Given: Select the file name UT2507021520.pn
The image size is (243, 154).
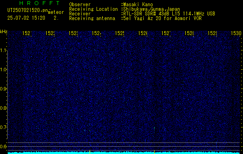Looking at the screenshot, I should click(27, 10).
